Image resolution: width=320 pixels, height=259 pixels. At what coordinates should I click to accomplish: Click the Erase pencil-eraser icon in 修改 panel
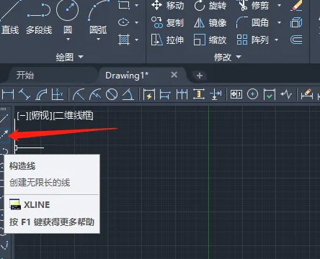click(x=297, y=5)
